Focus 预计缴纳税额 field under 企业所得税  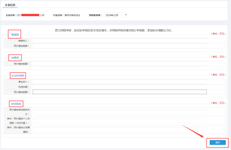120,92
